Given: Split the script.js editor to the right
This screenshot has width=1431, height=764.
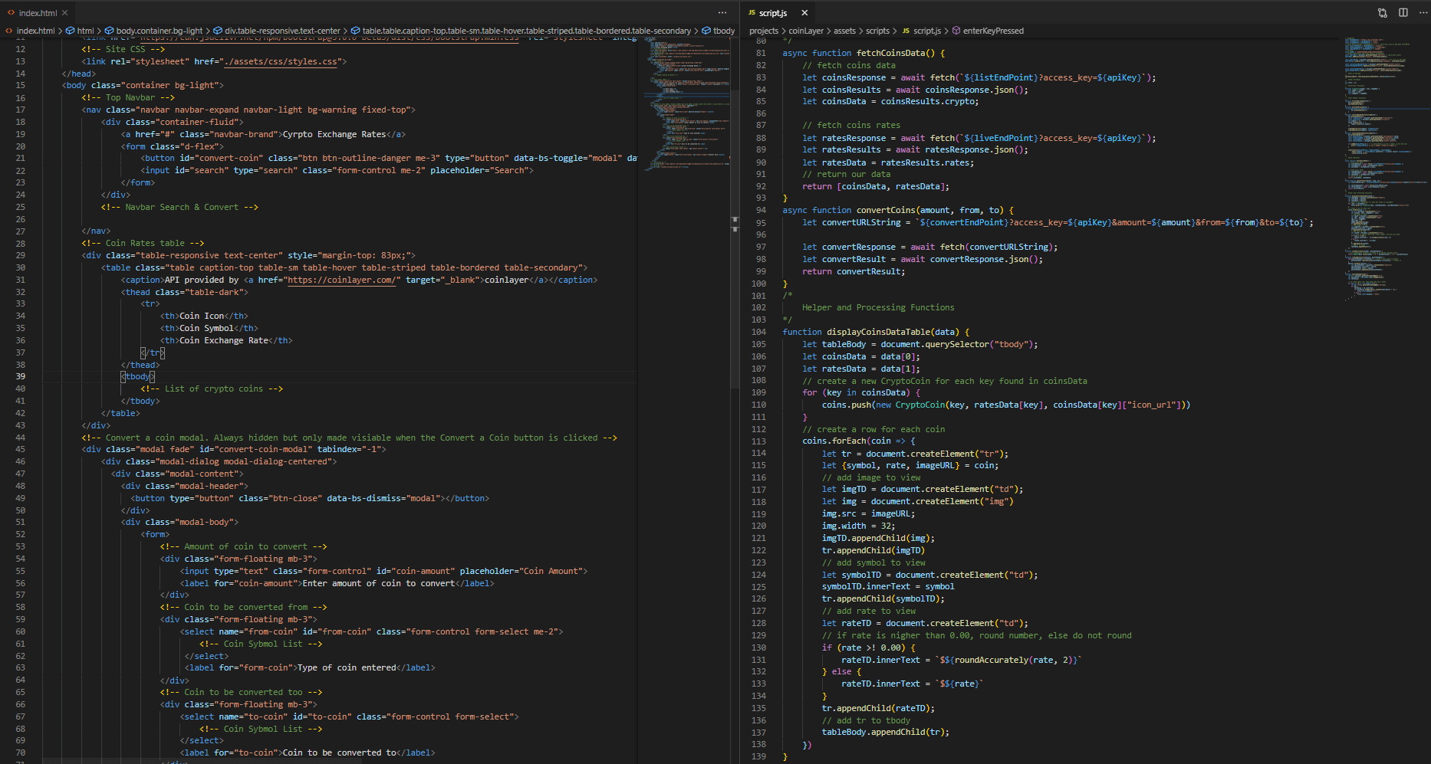Looking at the screenshot, I should pos(1403,13).
